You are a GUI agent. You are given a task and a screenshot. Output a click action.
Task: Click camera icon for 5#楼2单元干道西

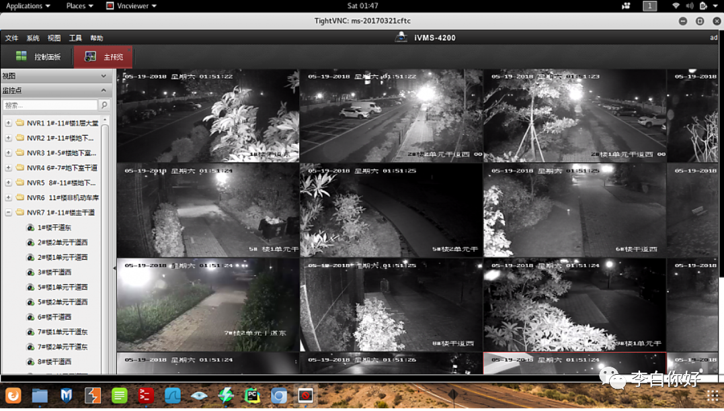[30, 302]
